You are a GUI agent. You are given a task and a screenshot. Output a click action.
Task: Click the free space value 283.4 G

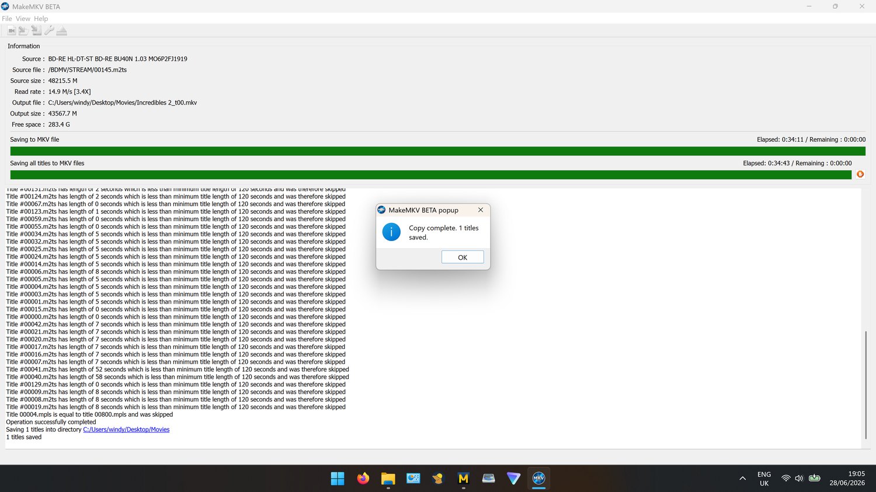(x=59, y=125)
